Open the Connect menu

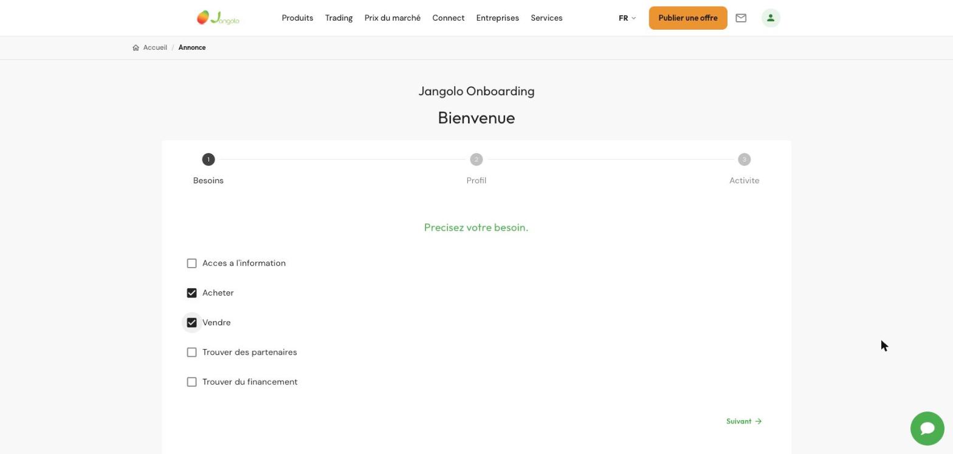(449, 18)
